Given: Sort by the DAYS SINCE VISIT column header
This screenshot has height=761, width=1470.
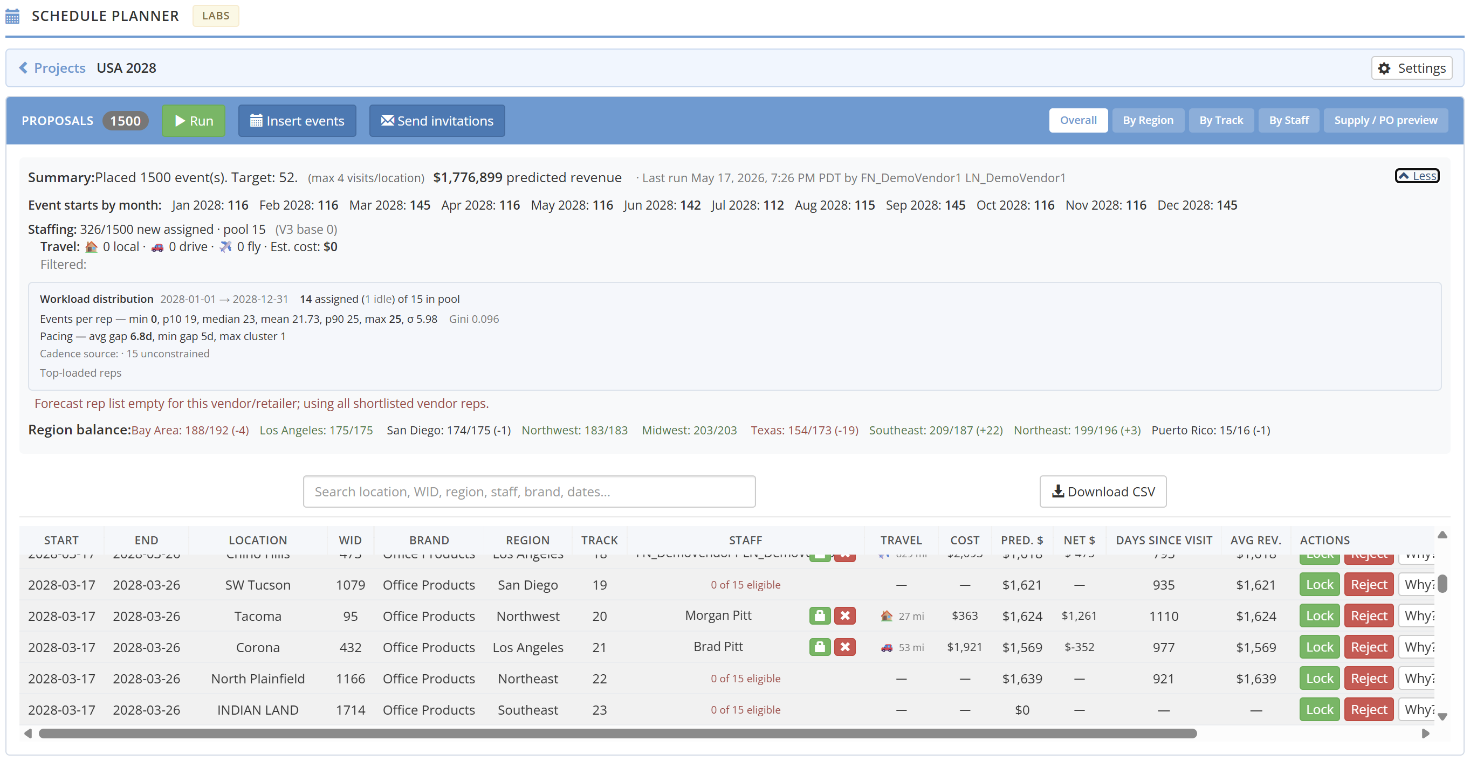Looking at the screenshot, I should (x=1164, y=539).
